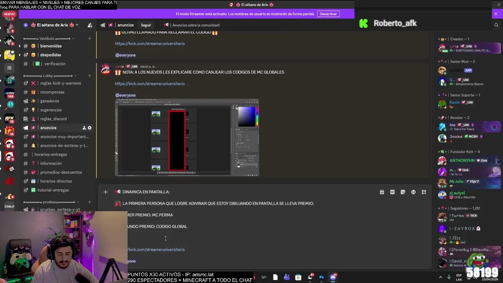Click member Joaks under Booster

(469, 138)
